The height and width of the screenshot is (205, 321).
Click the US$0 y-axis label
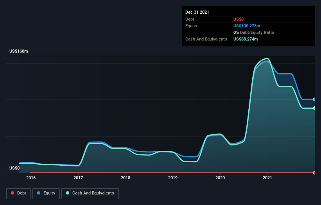(14, 168)
